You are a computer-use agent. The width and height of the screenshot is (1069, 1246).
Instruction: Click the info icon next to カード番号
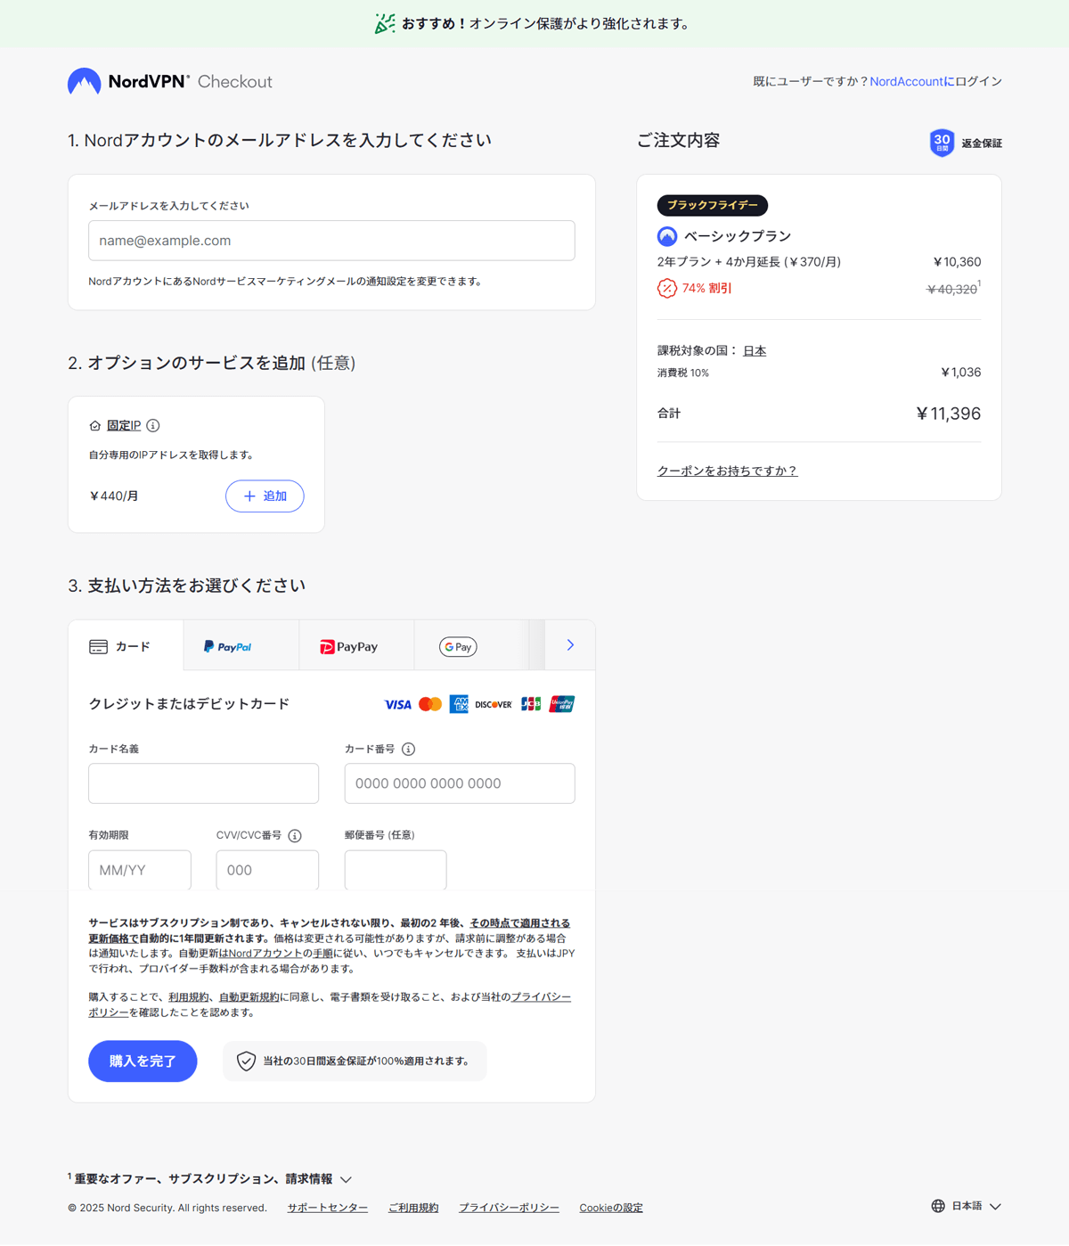[408, 749]
